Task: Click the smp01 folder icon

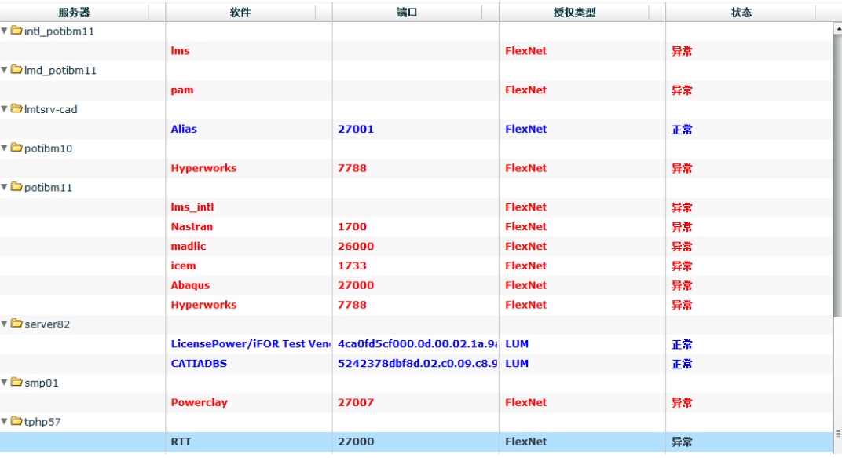Action: click(16, 383)
